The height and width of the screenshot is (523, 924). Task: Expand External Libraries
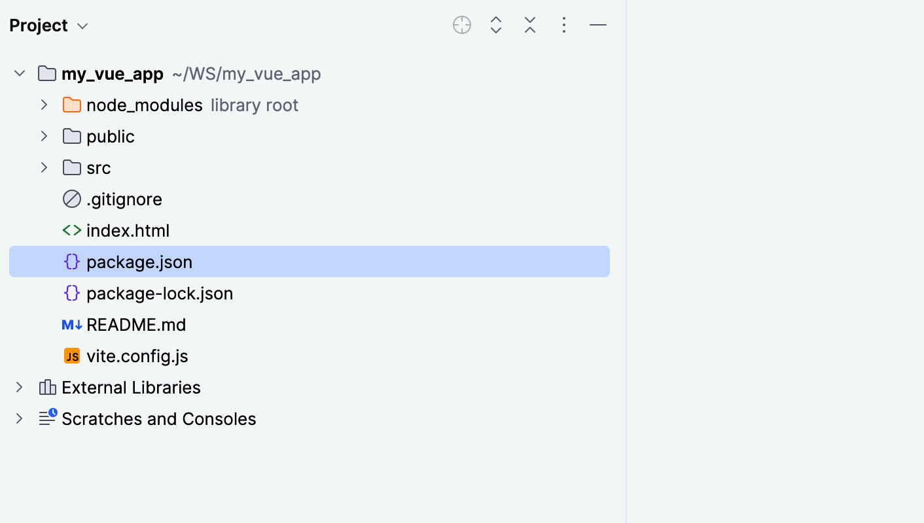pos(19,387)
